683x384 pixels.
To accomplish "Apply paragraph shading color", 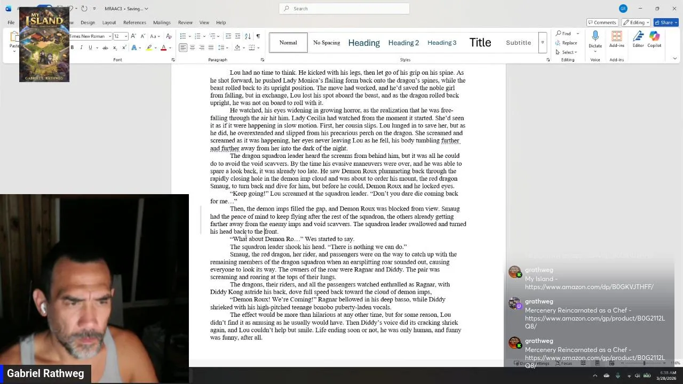I will (237, 48).
